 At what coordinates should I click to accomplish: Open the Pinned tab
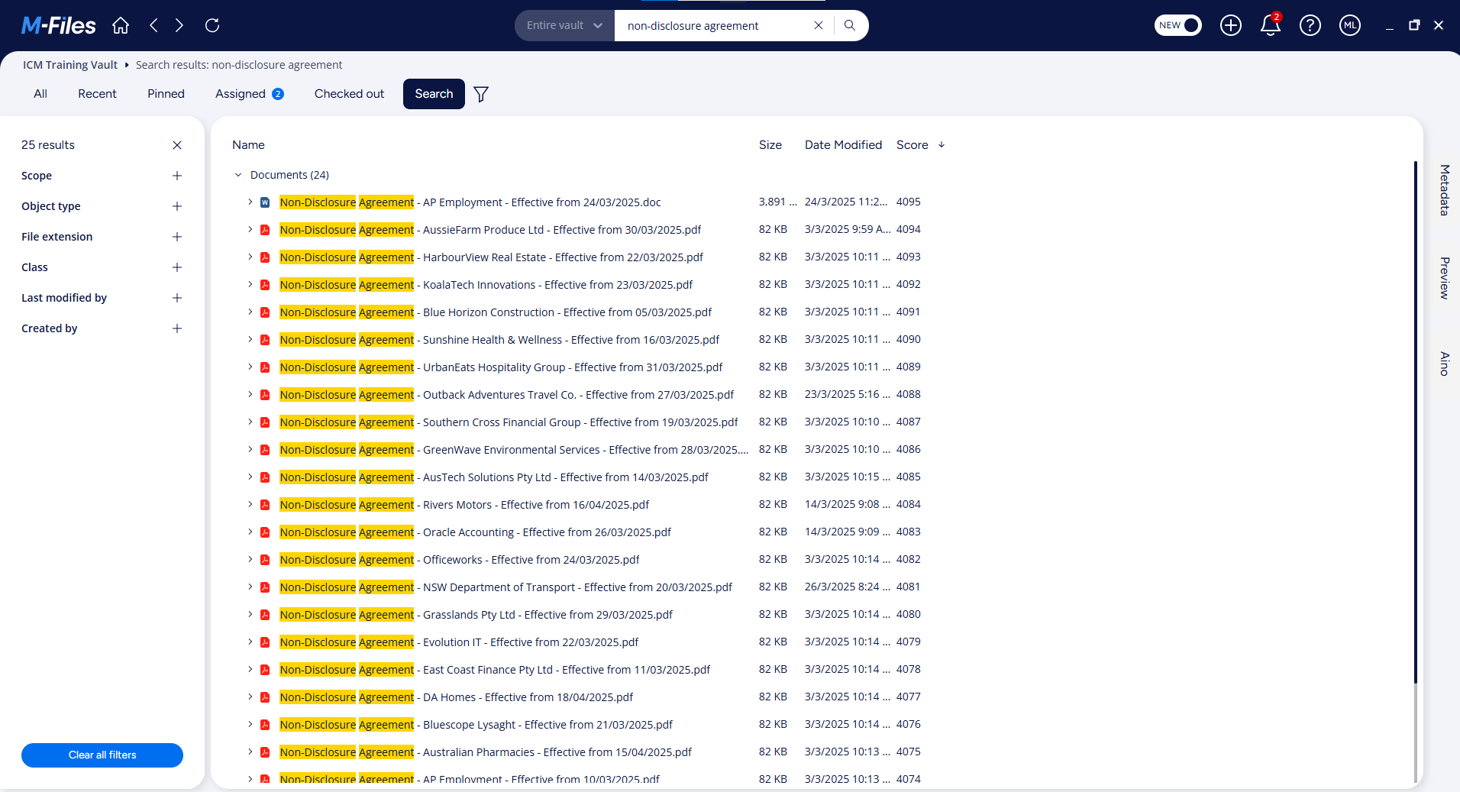pyautogui.click(x=166, y=94)
